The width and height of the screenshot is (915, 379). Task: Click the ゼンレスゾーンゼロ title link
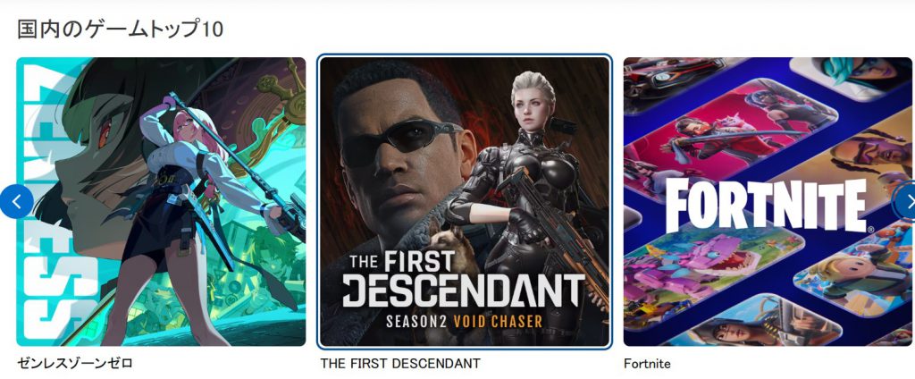click(x=75, y=364)
